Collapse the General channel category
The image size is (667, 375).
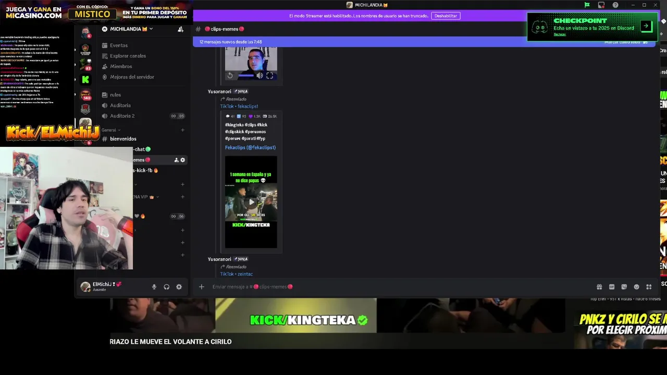[x=110, y=130]
